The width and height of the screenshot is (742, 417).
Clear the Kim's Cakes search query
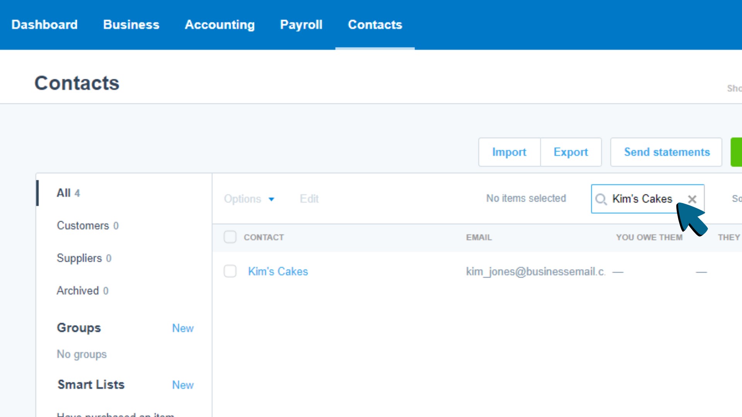[x=692, y=199]
